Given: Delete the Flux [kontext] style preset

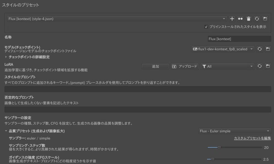Looking at the screenshot, I should pos(248,19).
